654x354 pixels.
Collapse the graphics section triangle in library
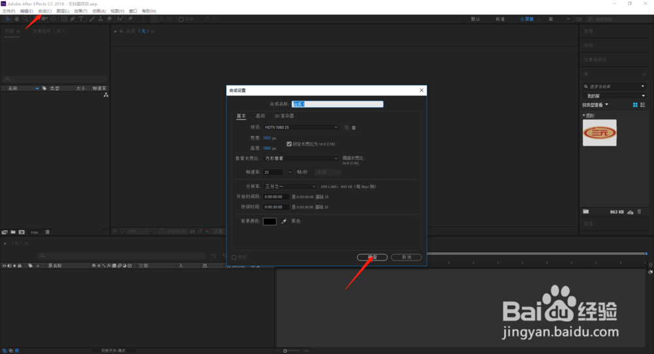[584, 116]
